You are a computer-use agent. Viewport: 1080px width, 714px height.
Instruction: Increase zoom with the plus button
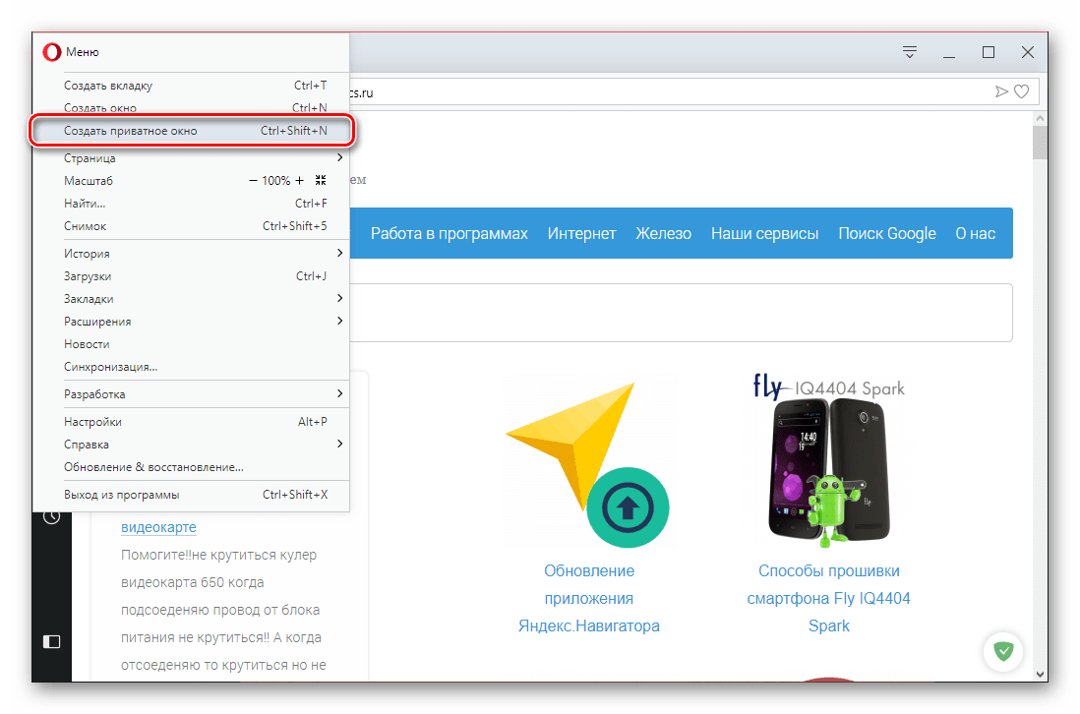pyautogui.click(x=300, y=181)
